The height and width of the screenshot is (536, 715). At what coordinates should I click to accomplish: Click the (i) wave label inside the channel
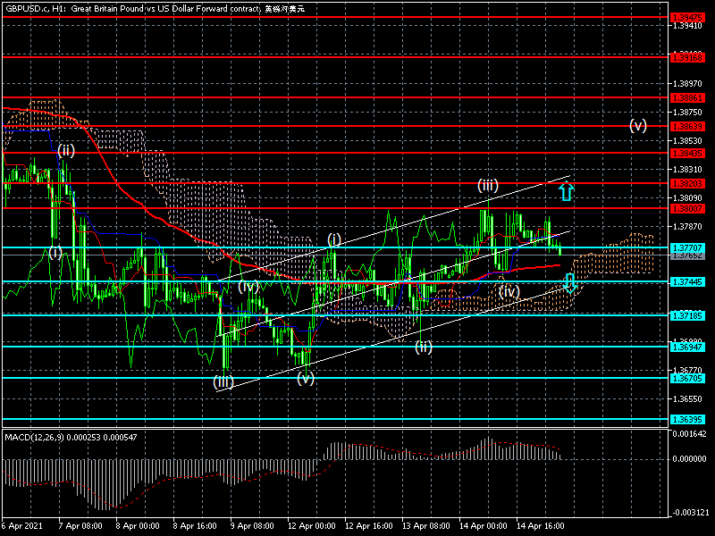coord(333,239)
